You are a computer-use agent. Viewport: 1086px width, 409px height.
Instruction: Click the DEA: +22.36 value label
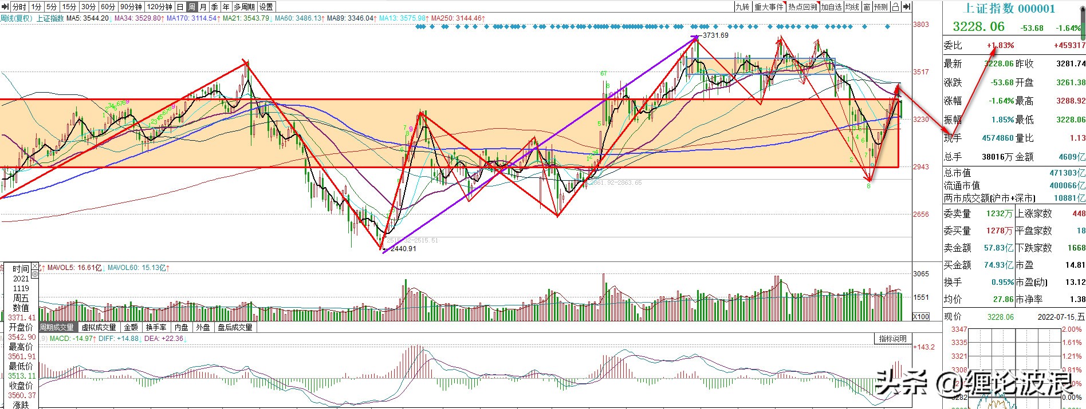[165, 339]
